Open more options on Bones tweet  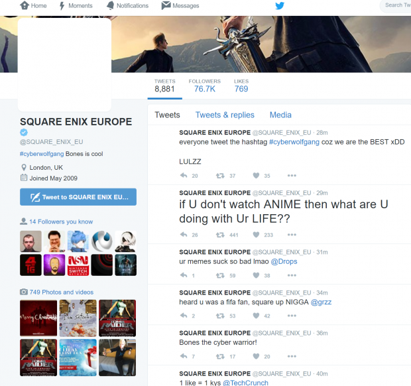tap(292, 356)
